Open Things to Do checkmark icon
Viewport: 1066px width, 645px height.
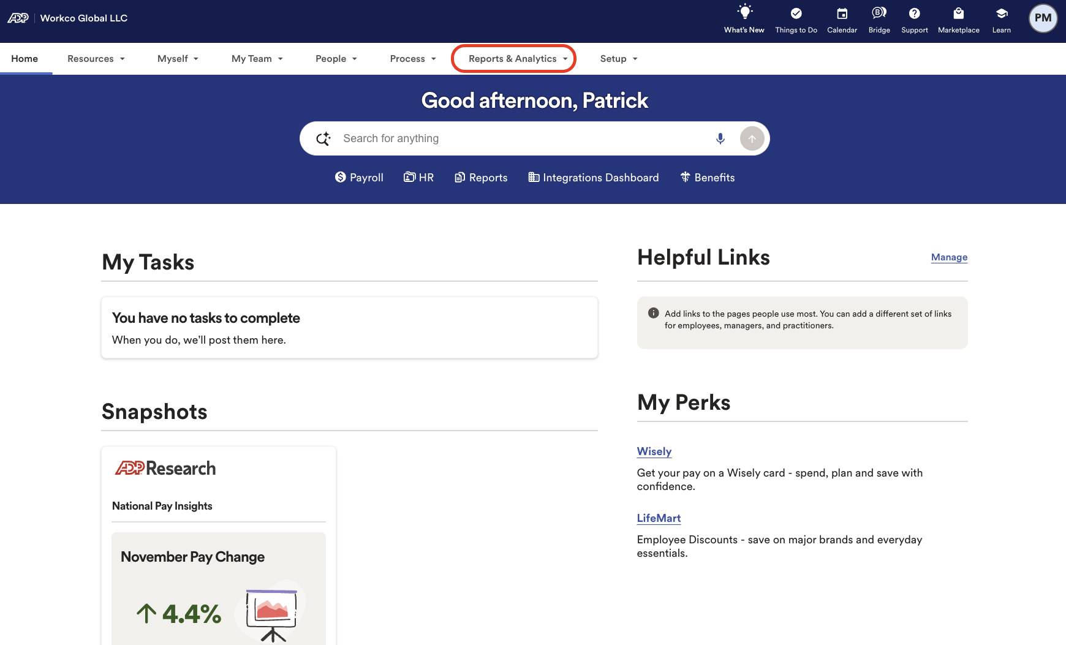point(796,13)
